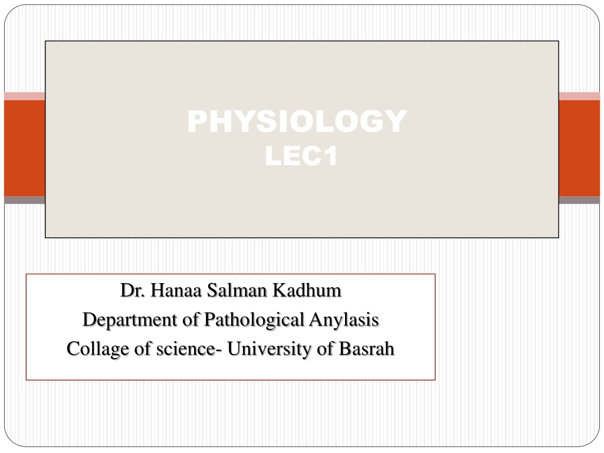The width and height of the screenshot is (604, 453).
Task: Select the Department of Pathological Anylasis line
Action: click(231, 320)
